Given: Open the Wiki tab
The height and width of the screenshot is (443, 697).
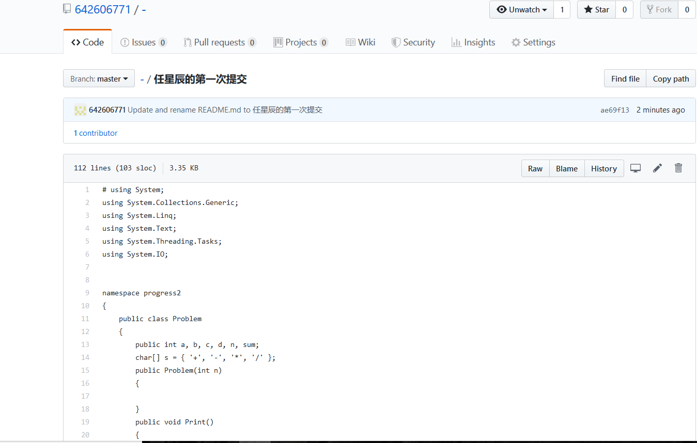Looking at the screenshot, I should tap(361, 42).
